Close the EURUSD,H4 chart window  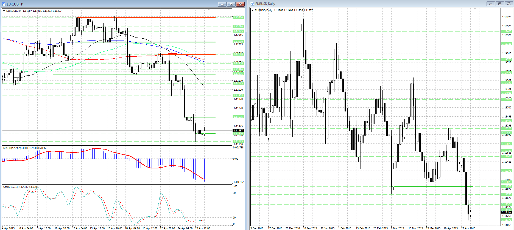click(240, 4)
